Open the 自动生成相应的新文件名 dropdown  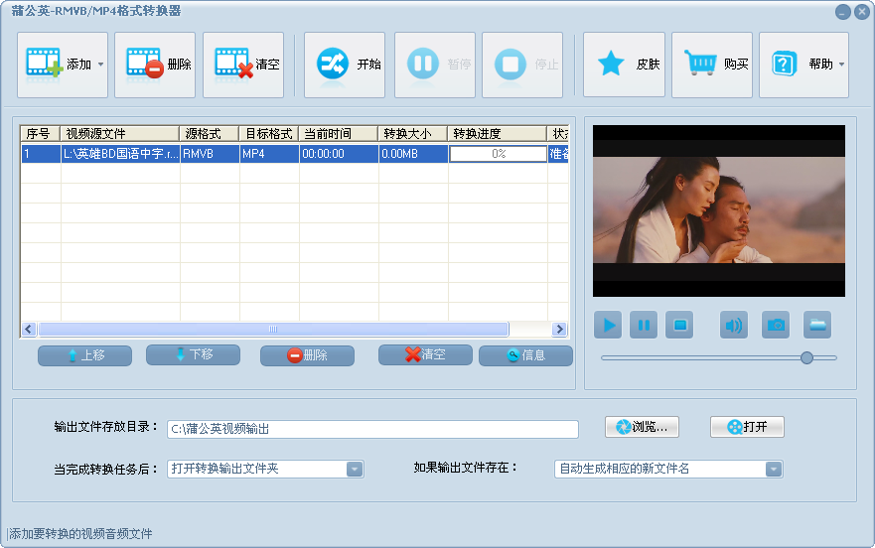[x=668, y=469]
